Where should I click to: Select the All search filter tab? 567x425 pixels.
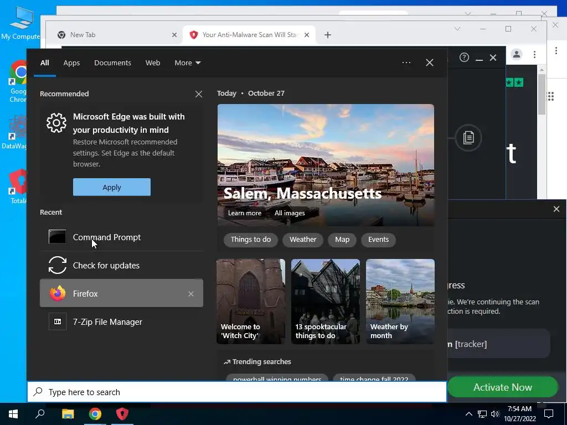(44, 63)
